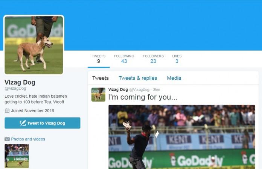Click the calendar icon next to Joined November 2016
Image resolution: width=262 pixels, height=169 pixels.
(x=7, y=110)
